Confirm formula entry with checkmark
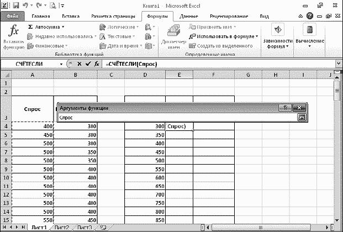 tap(88, 64)
